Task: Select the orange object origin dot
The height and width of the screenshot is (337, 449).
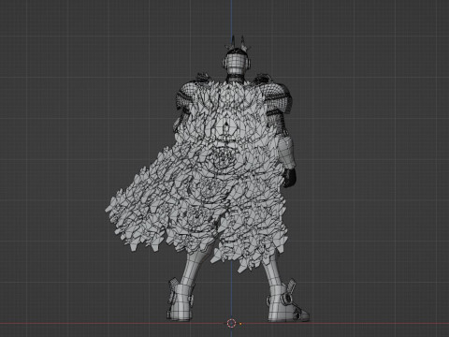Action: point(240,324)
